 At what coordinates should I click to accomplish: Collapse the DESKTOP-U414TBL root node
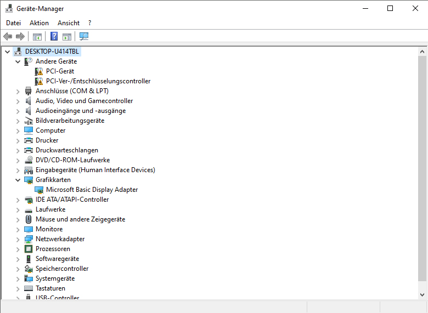click(x=7, y=52)
